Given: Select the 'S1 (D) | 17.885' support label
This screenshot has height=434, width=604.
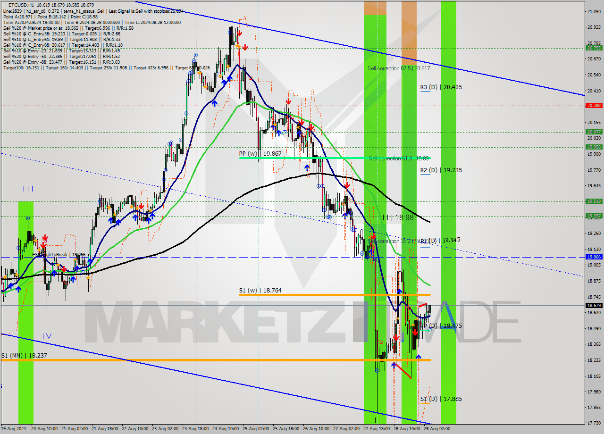Looking at the screenshot, I should [441, 399].
